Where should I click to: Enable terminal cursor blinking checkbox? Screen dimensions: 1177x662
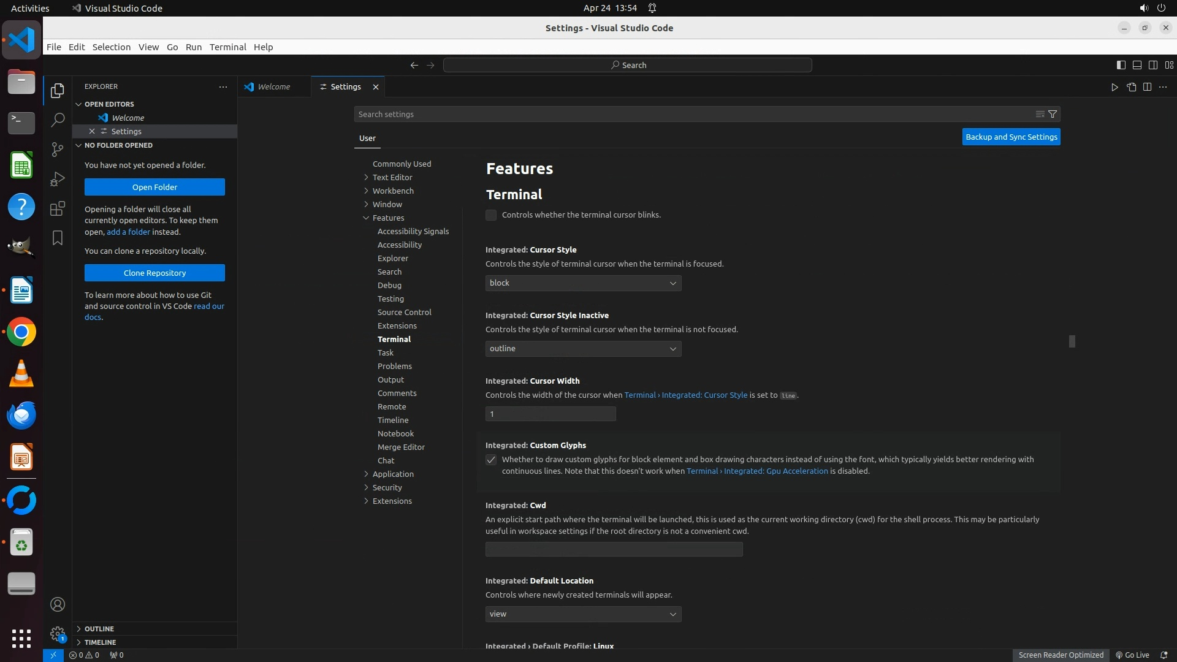(491, 215)
